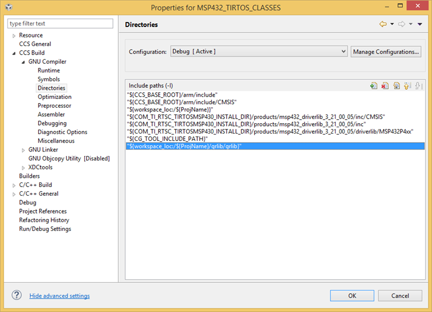
Task: Select the GNU Compiler label
Action: pos(47,62)
